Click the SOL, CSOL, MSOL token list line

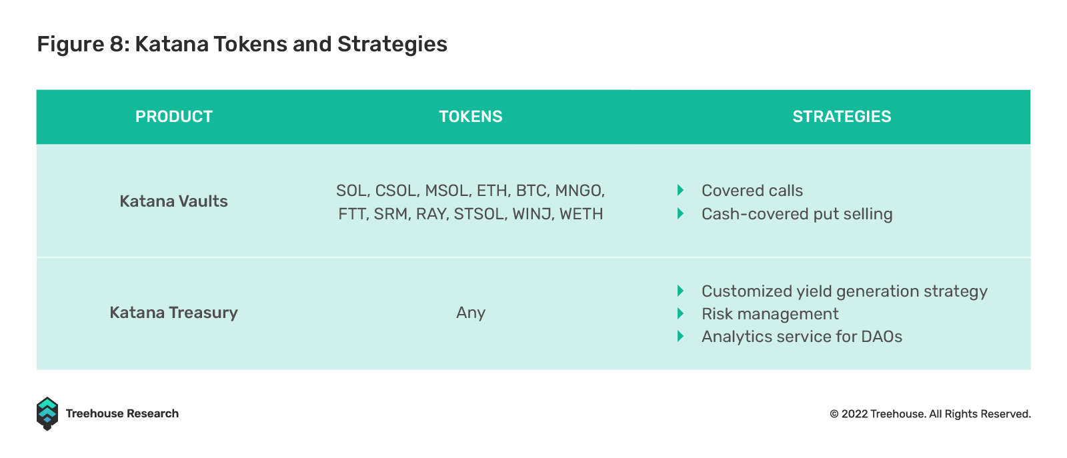471,191
